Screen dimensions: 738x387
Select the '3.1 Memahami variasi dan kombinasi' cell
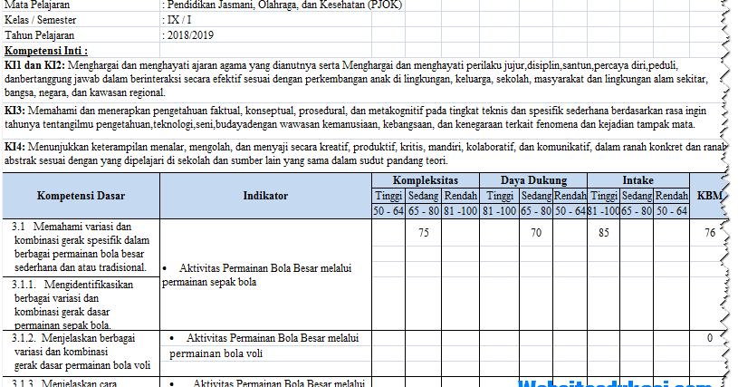click(81, 247)
